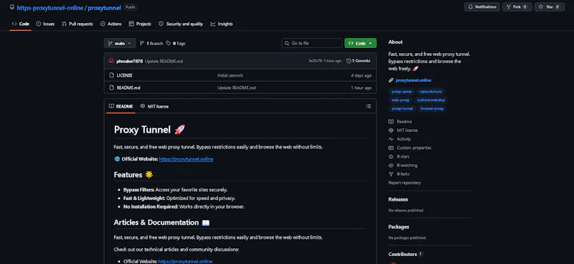Click the Proxy Tunnel README heading
The width and height of the screenshot is (574, 264).
tap(149, 130)
